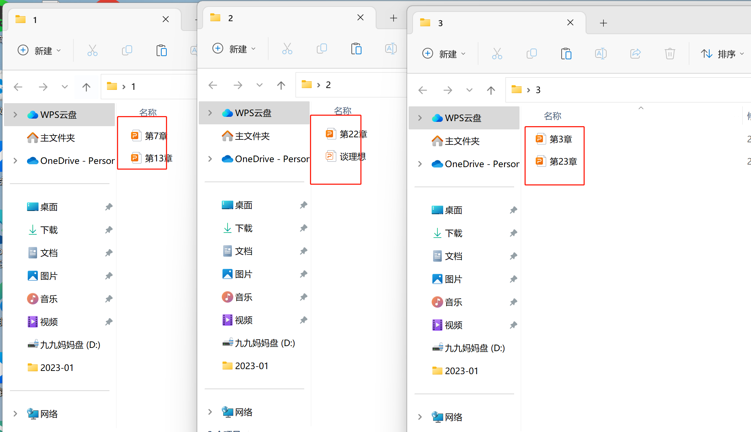Open 下载 in window 3 sidebar
The image size is (751, 432).
click(453, 233)
